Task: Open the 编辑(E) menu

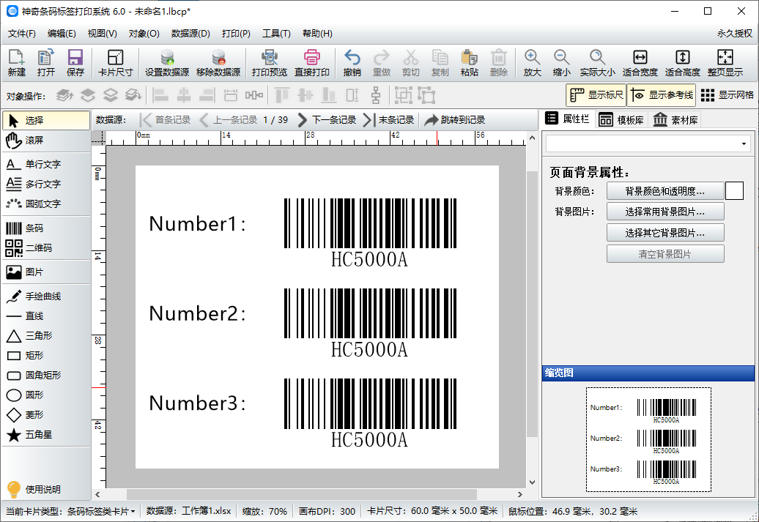Action: click(x=62, y=34)
